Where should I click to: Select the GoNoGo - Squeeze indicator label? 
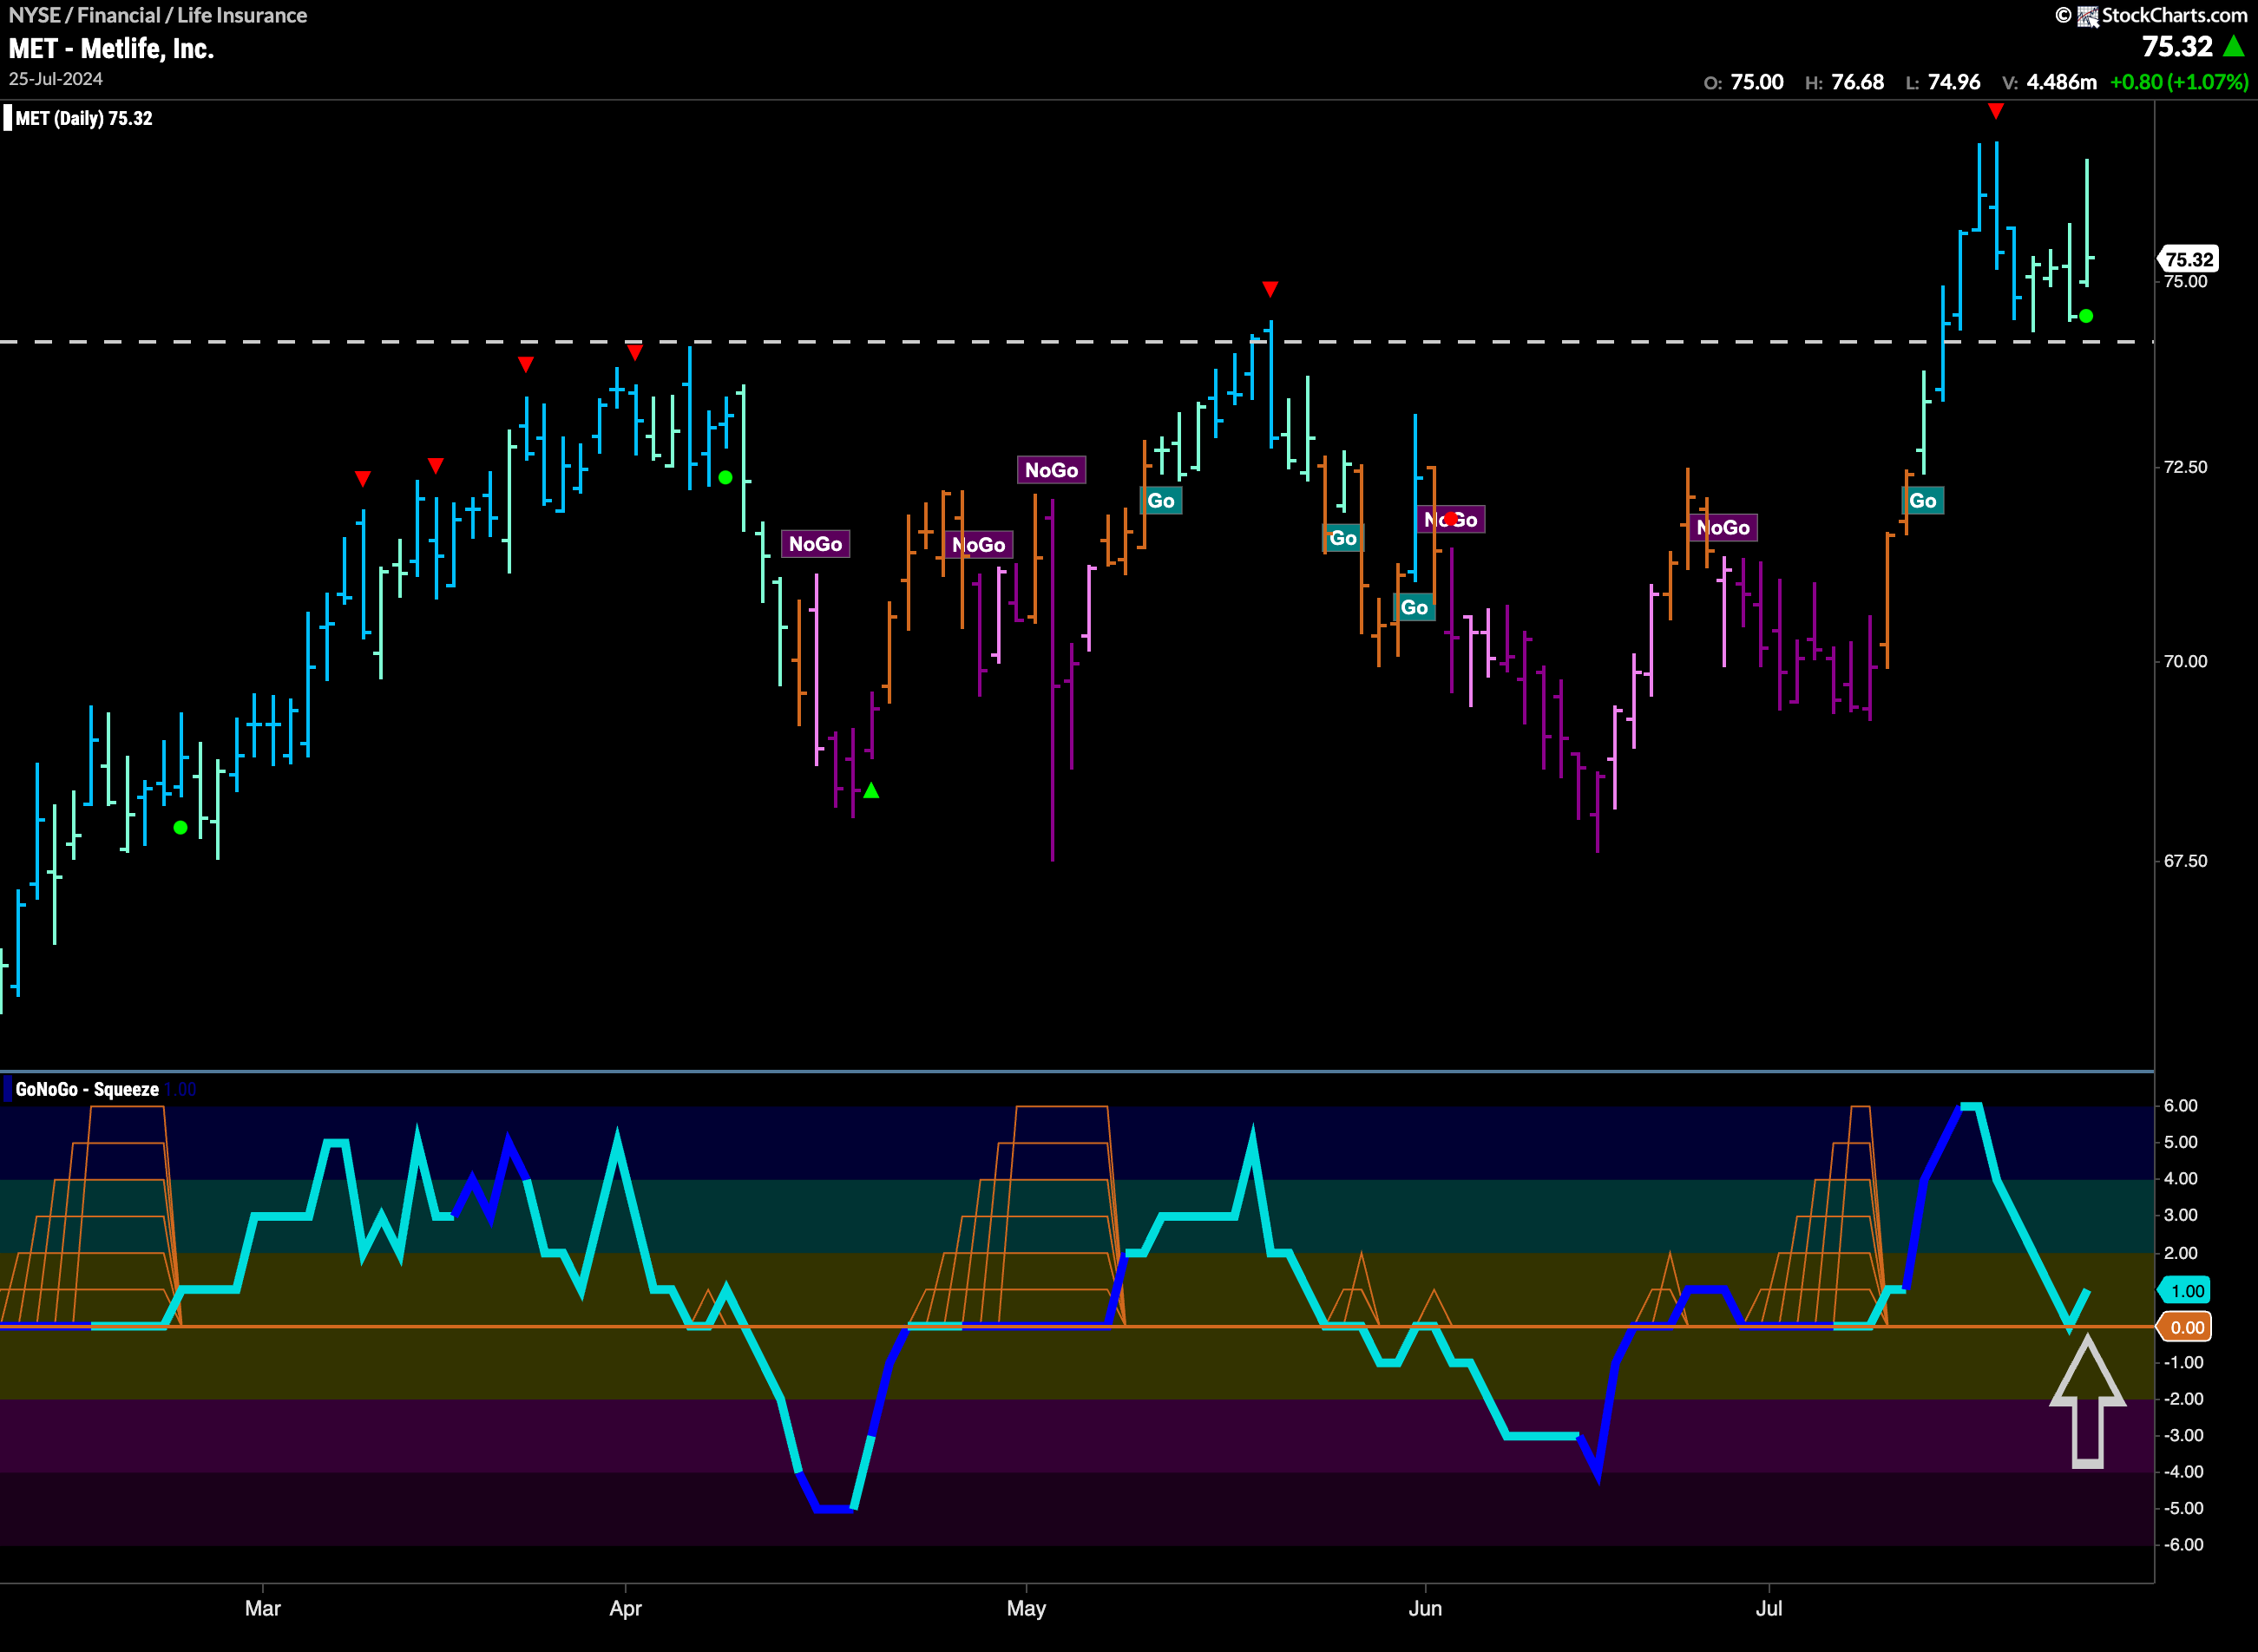(87, 1089)
